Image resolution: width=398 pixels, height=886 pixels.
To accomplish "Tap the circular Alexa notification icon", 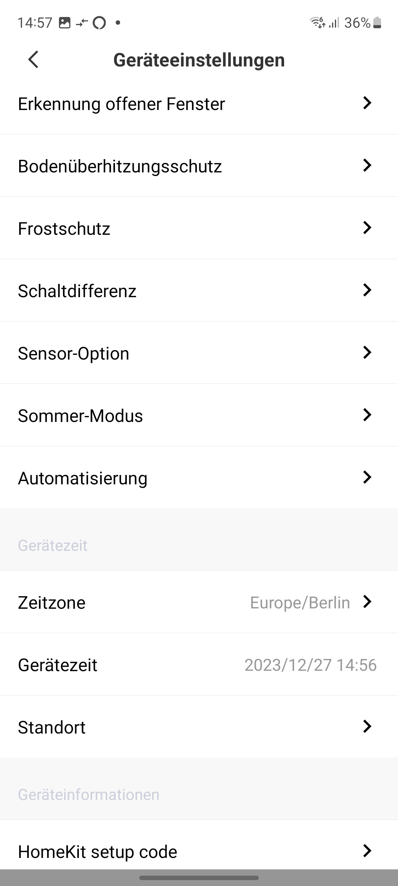I will click(x=99, y=23).
